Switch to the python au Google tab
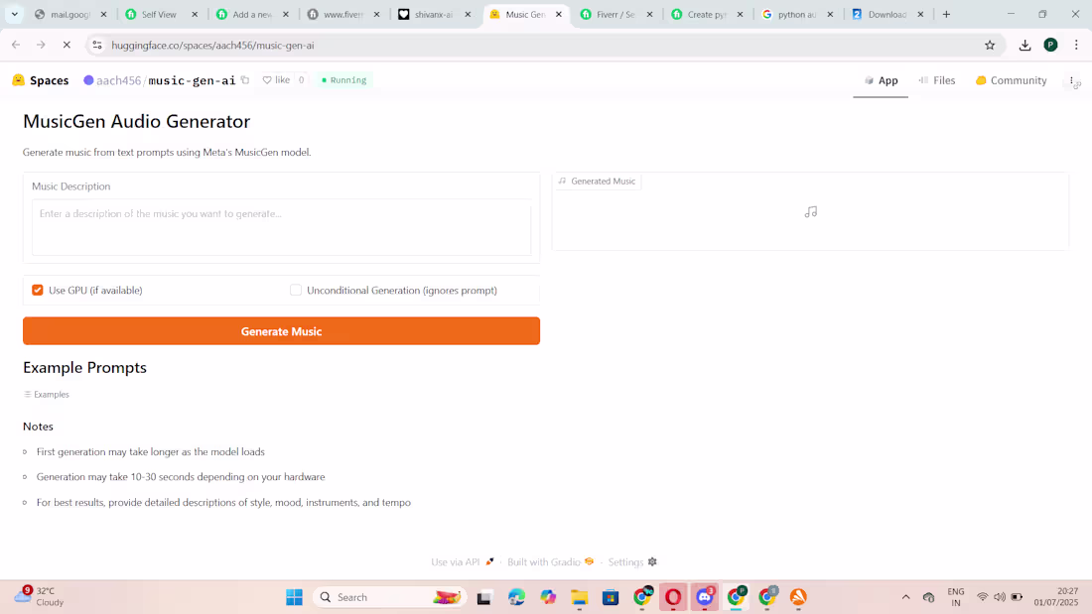 [796, 14]
